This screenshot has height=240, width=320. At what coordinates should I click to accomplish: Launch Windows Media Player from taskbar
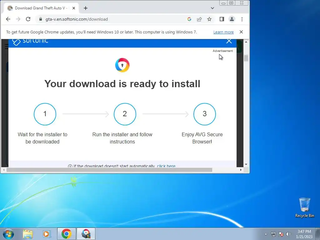pyautogui.click(x=47, y=234)
